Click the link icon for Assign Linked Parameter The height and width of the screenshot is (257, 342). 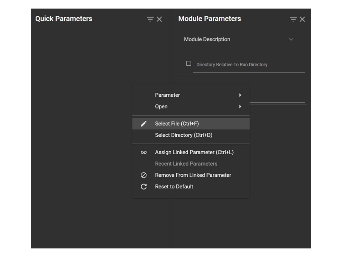pos(144,152)
